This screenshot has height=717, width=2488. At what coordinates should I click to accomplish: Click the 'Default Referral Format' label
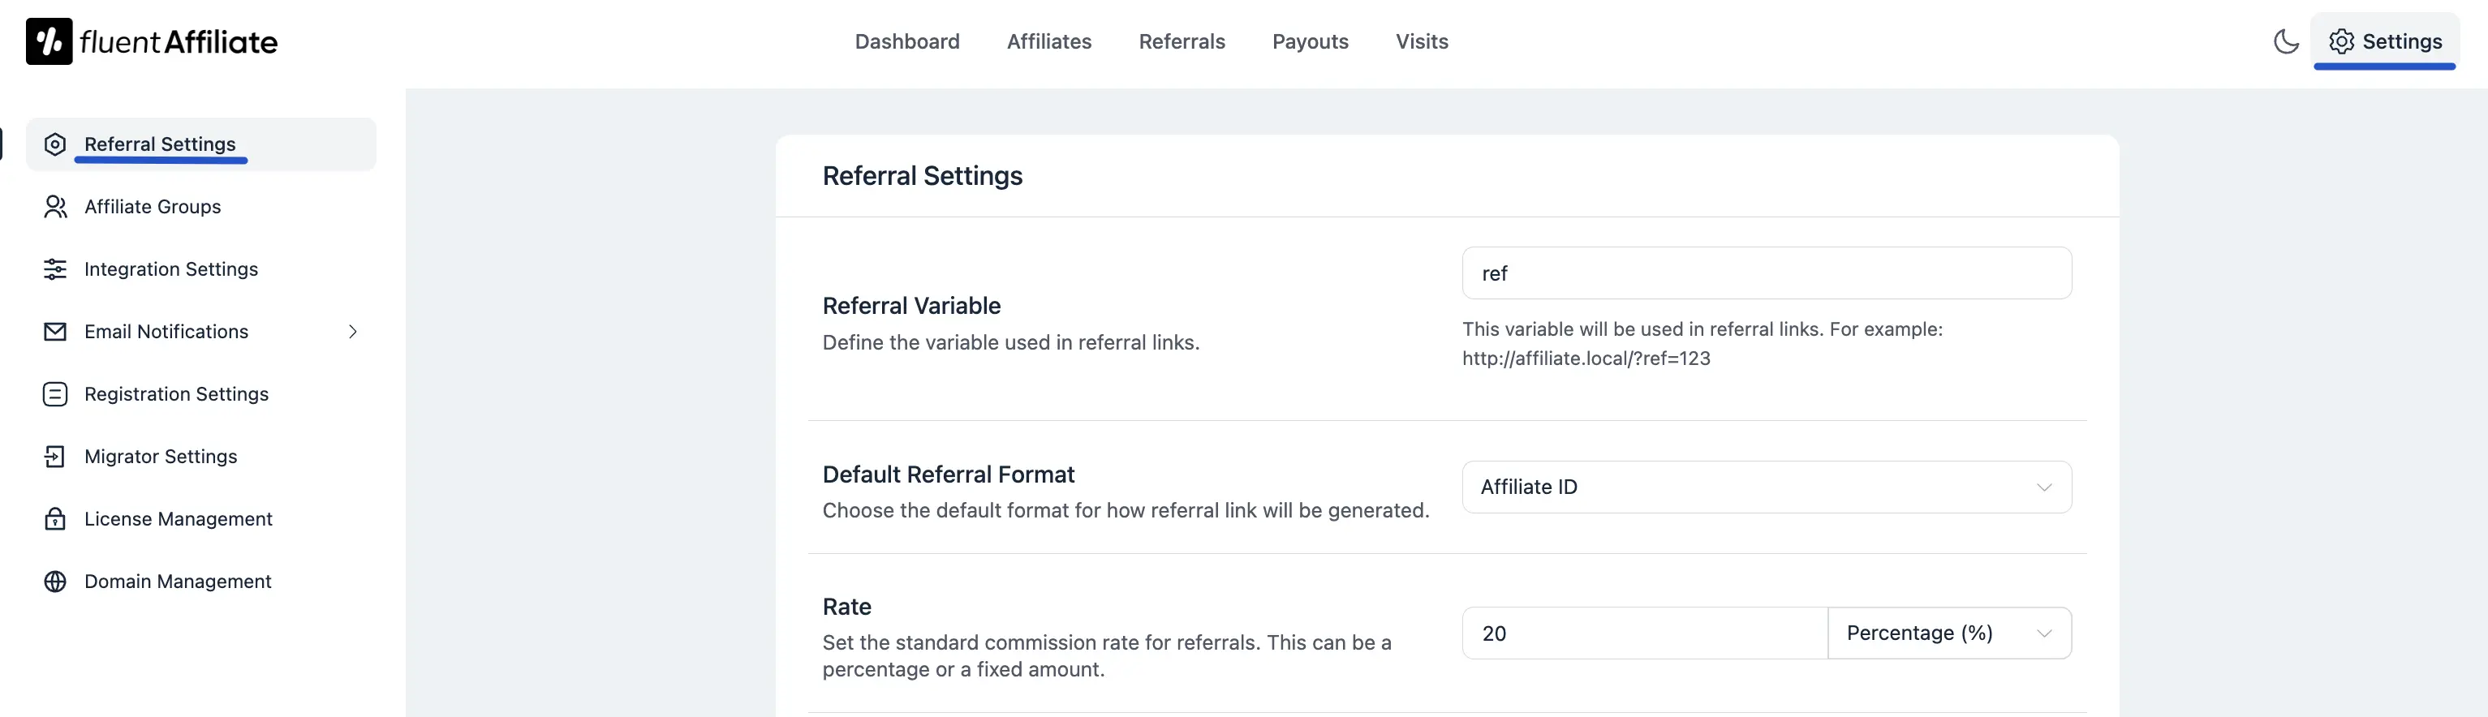tap(948, 474)
